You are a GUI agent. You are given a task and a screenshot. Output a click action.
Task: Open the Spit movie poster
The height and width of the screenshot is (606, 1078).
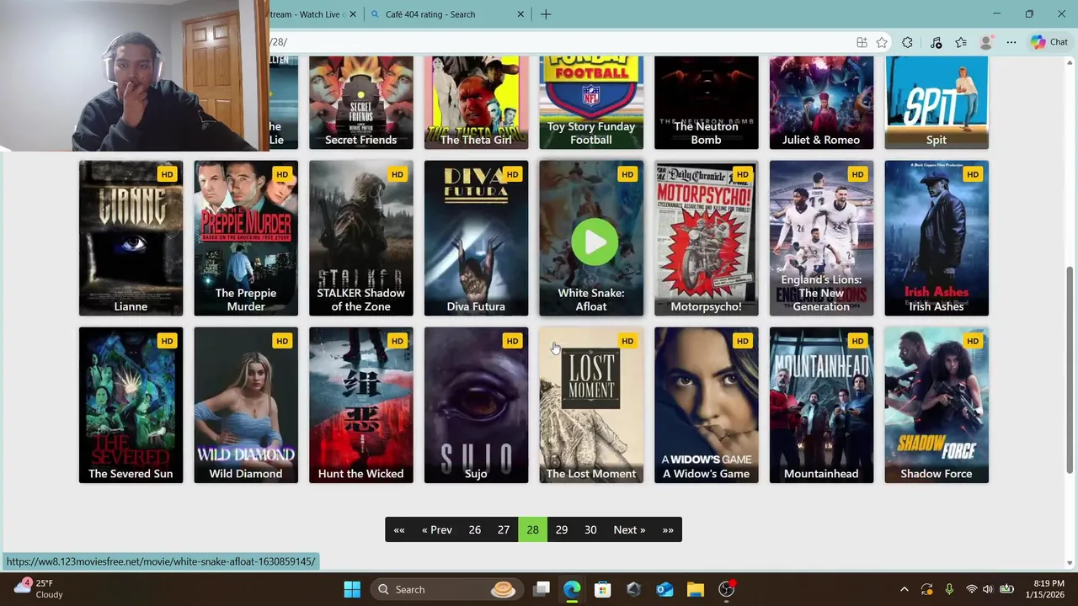[x=937, y=103]
